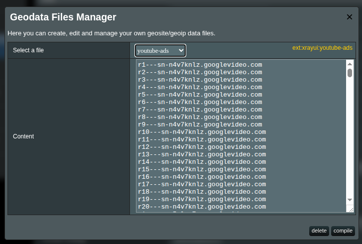This screenshot has height=244, width=362.
Task: Click the Content label
Action: 23,136
